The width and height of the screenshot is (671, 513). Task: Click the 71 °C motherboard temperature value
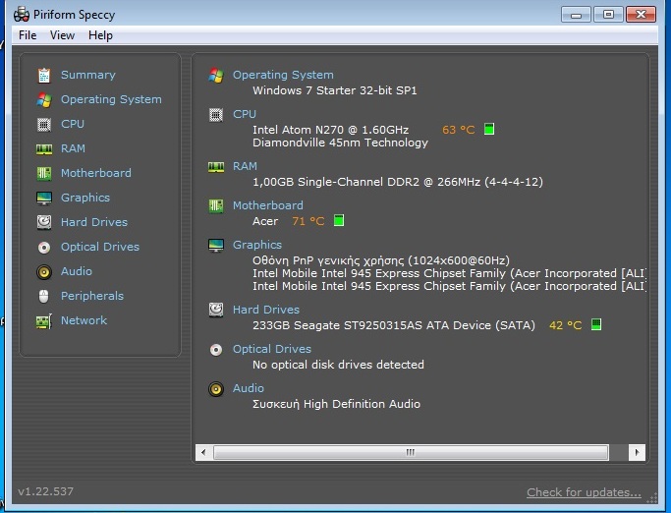click(x=308, y=221)
